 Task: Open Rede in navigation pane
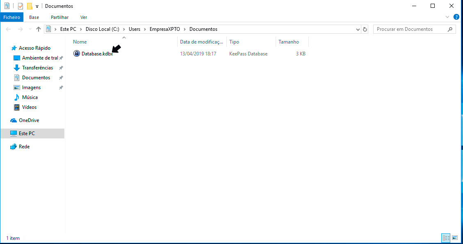coord(24,146)
